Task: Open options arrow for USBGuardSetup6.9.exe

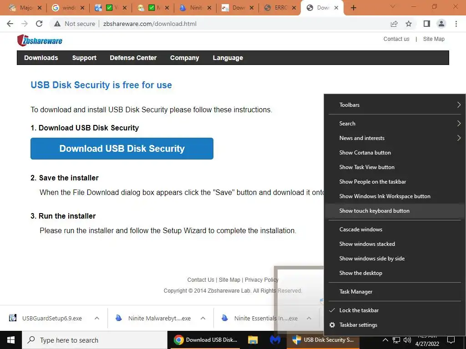Action: pos(97,318)
